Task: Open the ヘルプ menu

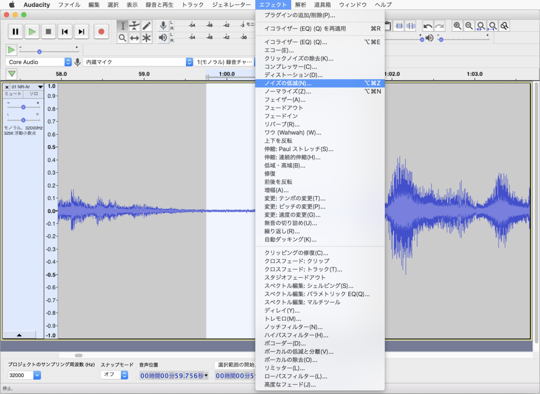Action: click(x=383, y=5)
